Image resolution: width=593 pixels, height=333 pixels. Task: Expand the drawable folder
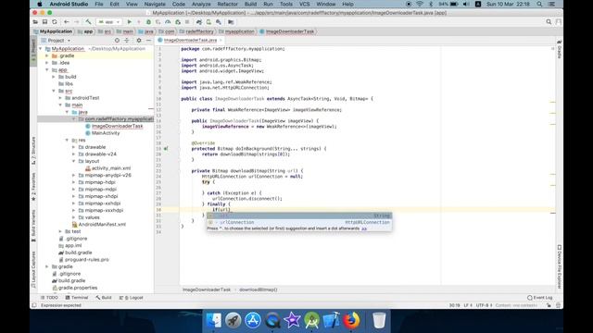74,147
